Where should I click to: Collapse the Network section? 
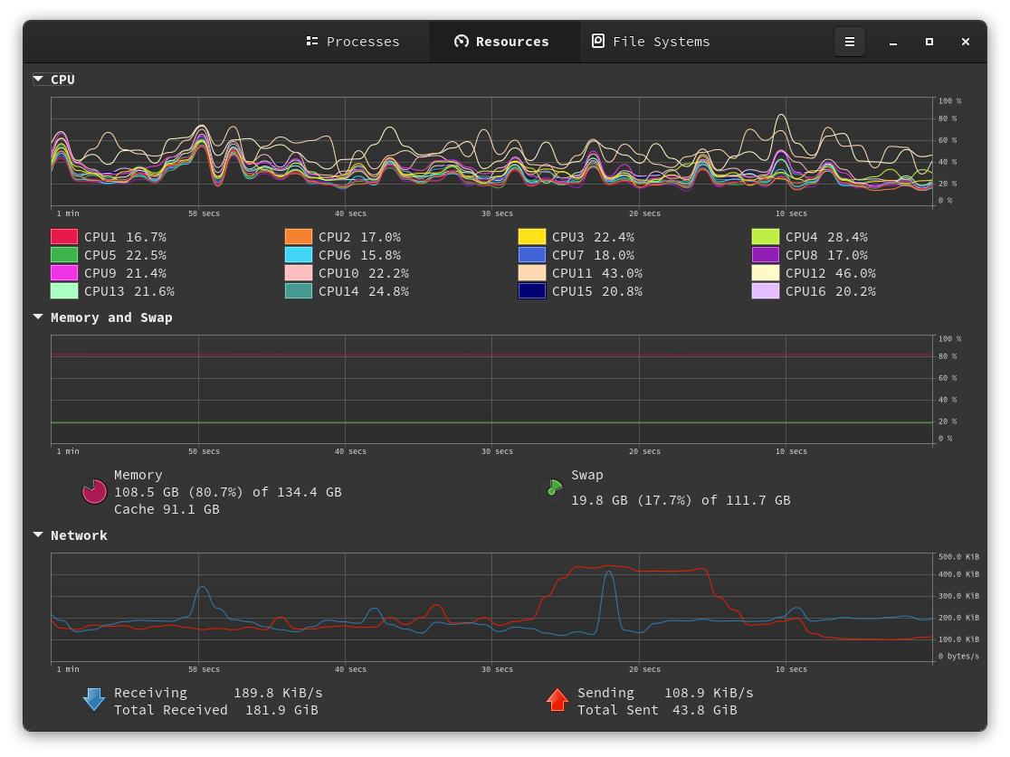coord(38,535)
